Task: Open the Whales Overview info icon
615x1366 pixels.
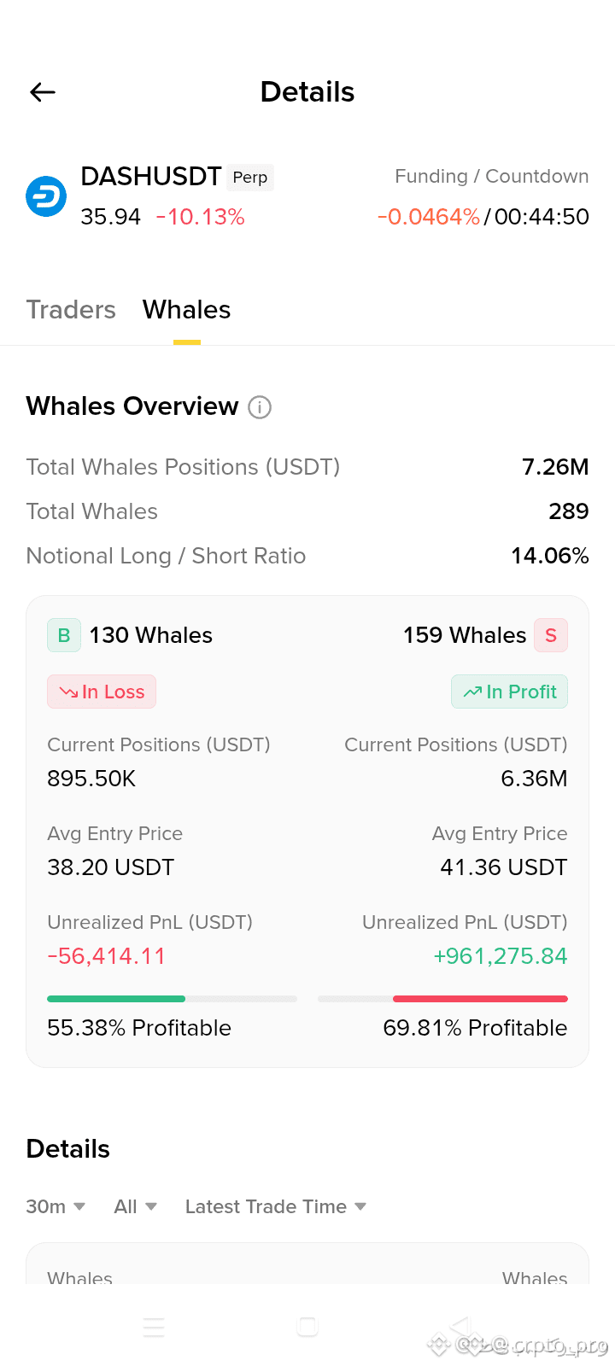Action: 260,407
